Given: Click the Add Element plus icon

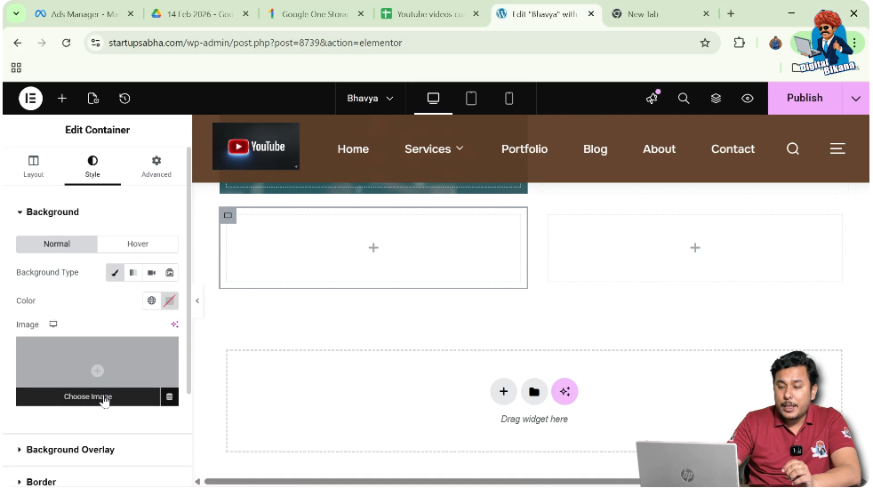Looking at the screenshot, I should point(62,99).
